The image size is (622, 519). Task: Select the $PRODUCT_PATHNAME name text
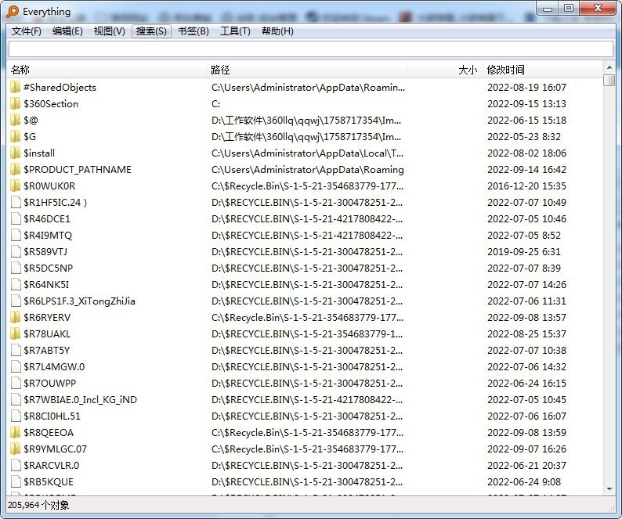(x=78, y=170)
